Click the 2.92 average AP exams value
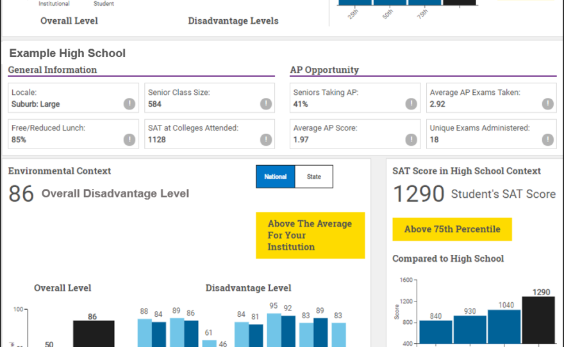The image size is (564, 347). (x=437, y=104)
